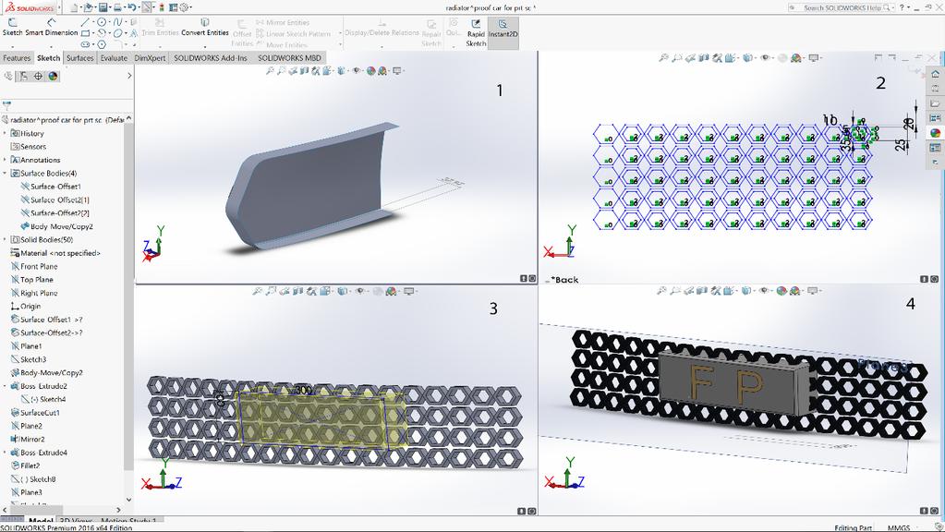This screenshot has width=945, height=532.
Task: Switch to the Evaluate tab
Action: (114, 58)
